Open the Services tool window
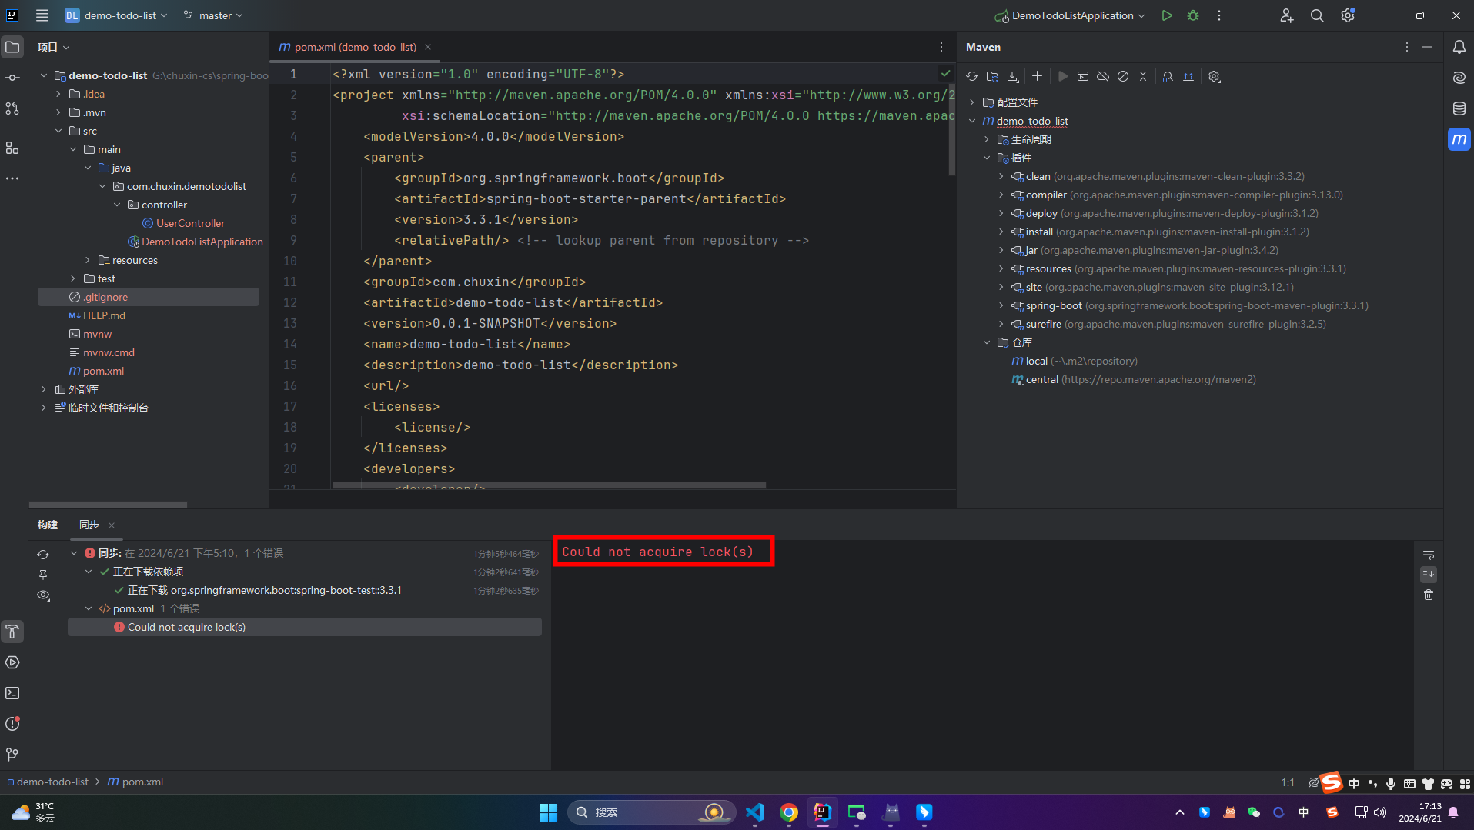Screen dimensions: 1474x830 12,662
